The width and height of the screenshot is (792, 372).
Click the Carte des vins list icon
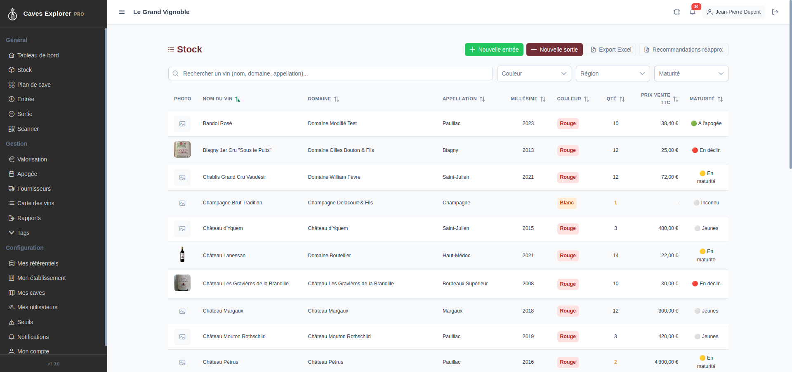pos(12,203)
